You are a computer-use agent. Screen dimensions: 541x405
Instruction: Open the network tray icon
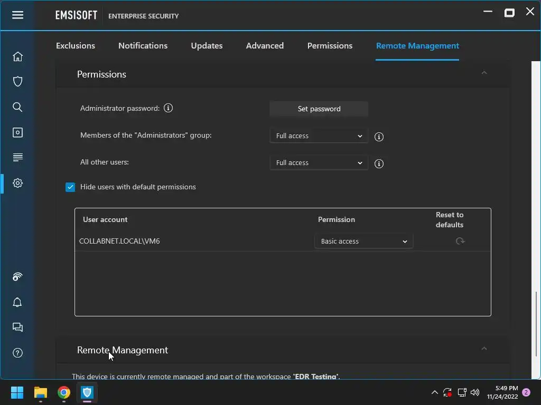(462, 392)
